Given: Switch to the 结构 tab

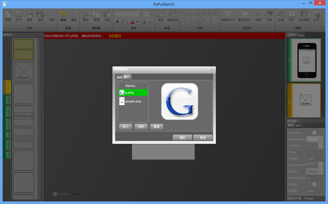Looking at the screenshot, I should [301, 35].
